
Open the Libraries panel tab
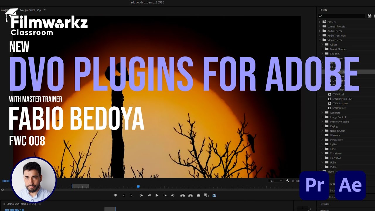tap(324, 204)
